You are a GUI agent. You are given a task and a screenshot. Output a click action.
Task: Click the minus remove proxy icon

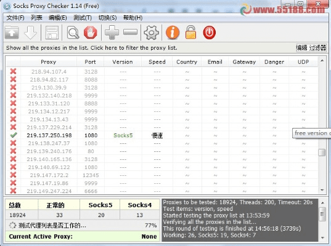click(x=130, y=32)
